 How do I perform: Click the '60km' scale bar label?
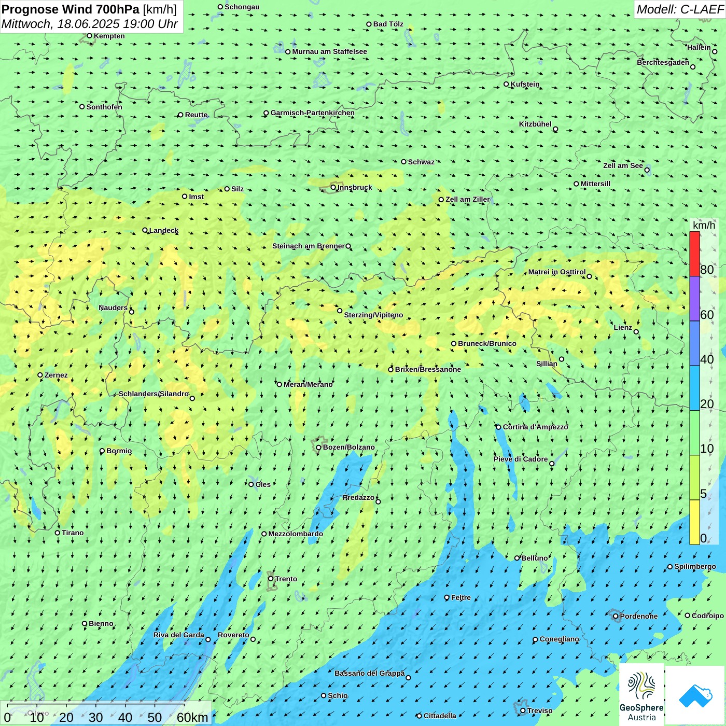[192, 717]
